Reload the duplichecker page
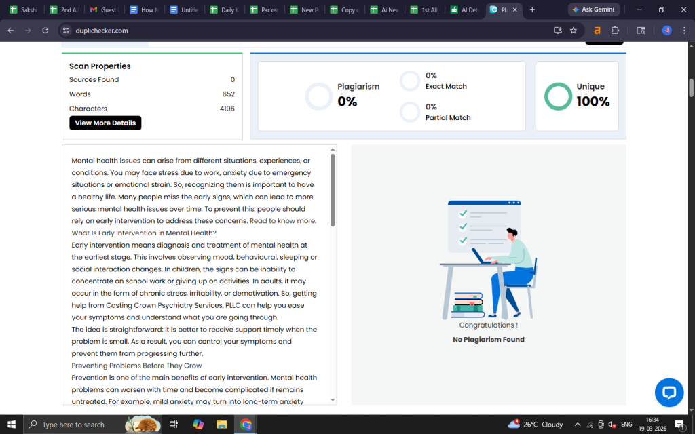This screenshot has width=695, height=434. (x=45, y=31)
